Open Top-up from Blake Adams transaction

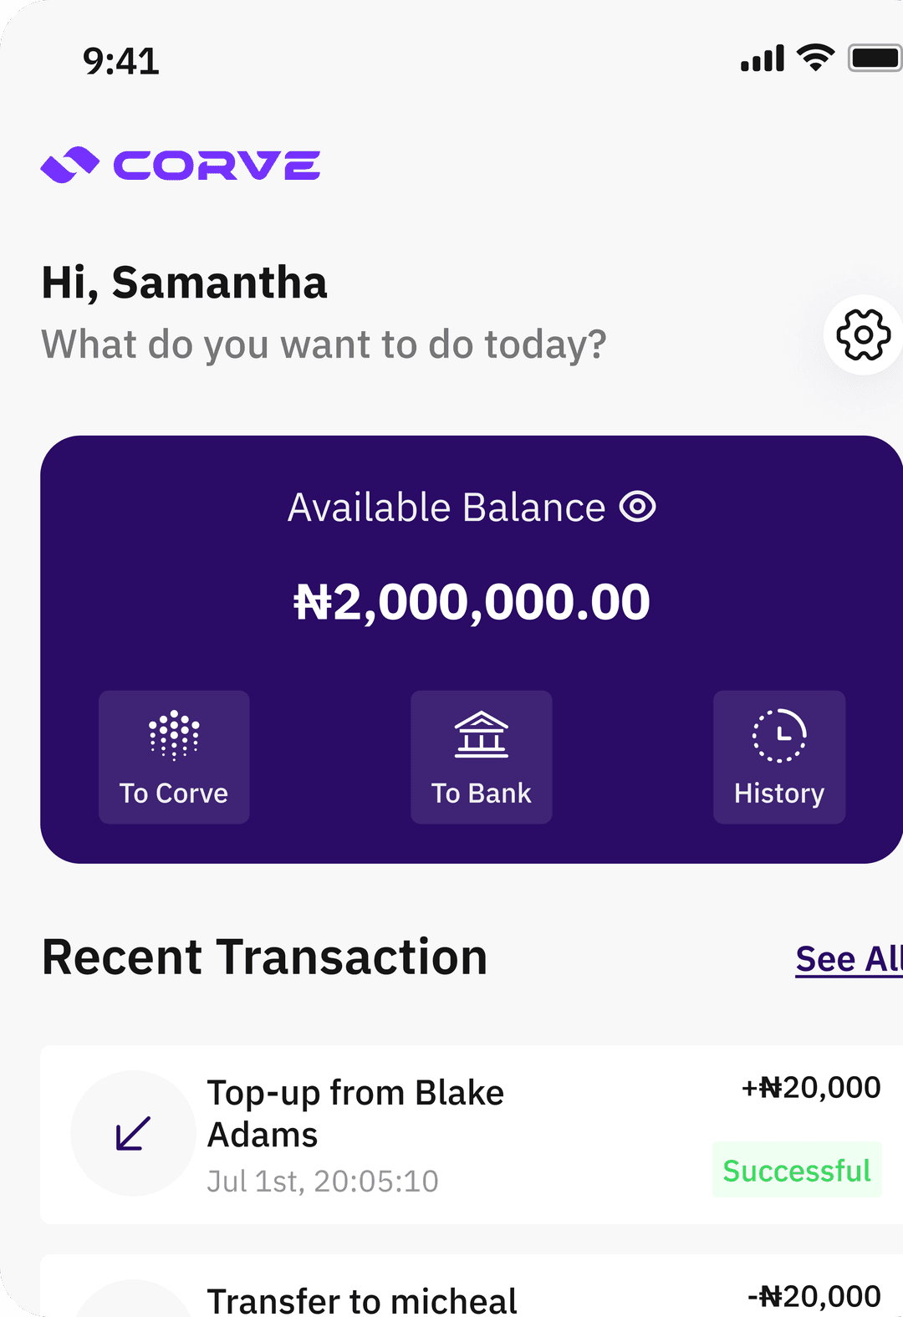pos(356,1113)
